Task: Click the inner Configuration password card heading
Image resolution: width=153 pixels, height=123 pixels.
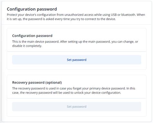Action: click(x=32, y=36)
